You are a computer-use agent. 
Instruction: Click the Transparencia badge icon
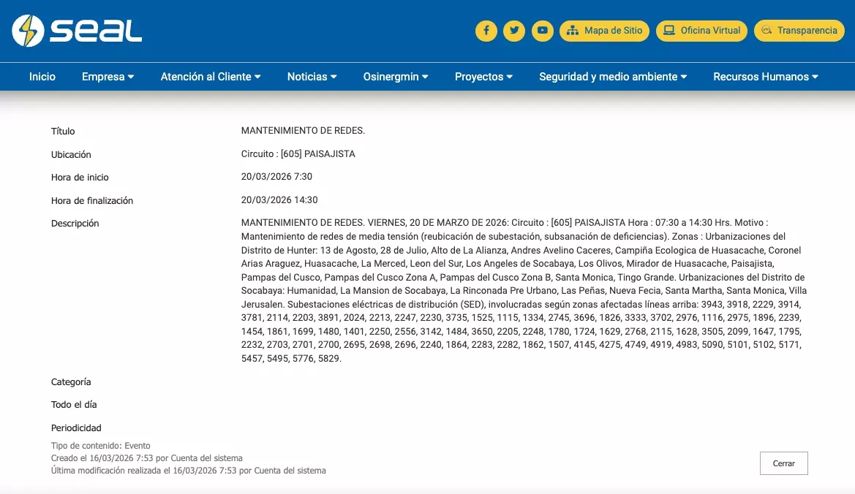click(767, 31)
